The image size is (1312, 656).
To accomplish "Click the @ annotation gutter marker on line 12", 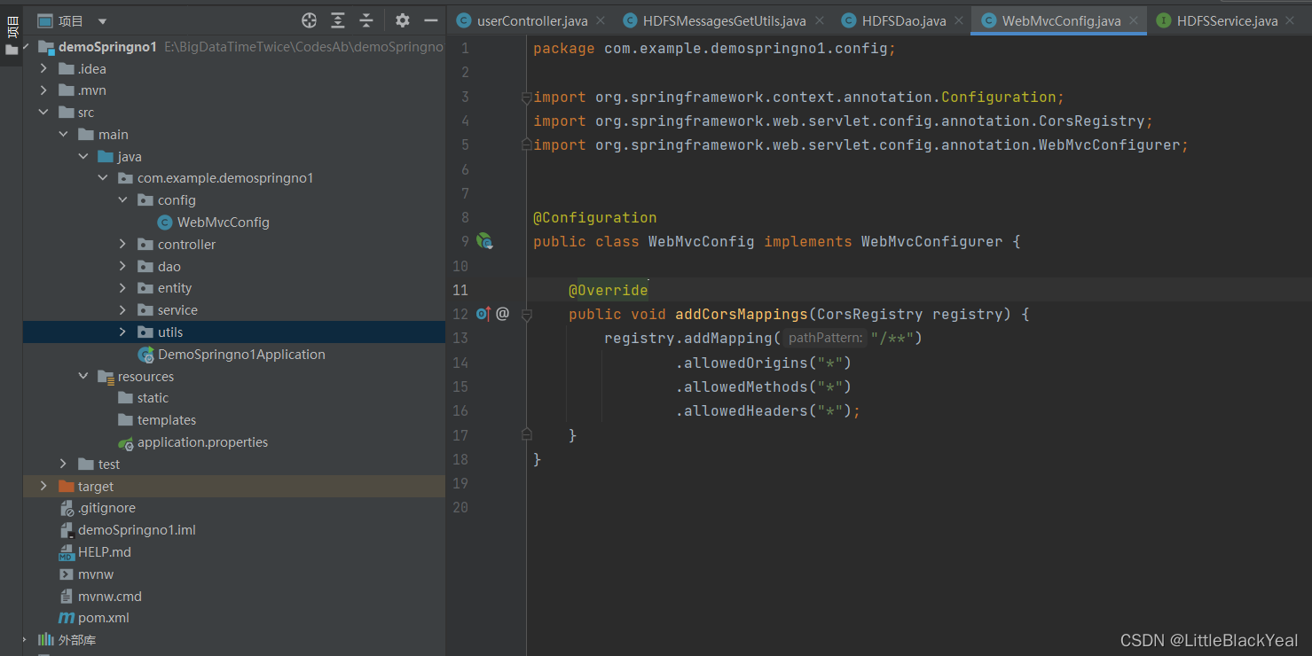I will [502, 313].
